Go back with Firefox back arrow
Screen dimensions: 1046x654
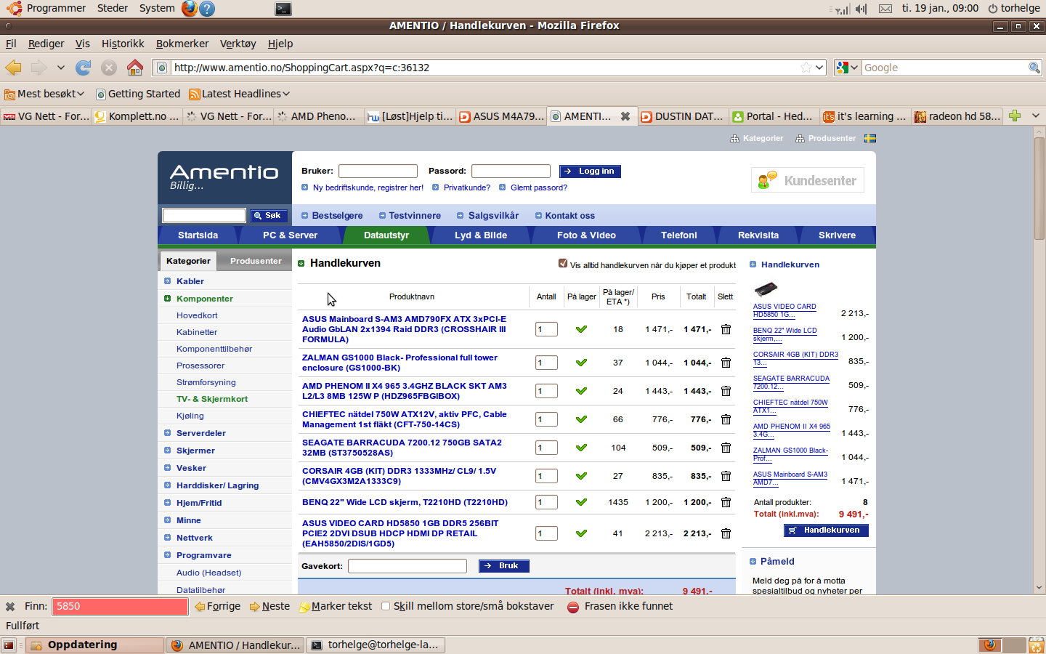click(x=14, y=68)
